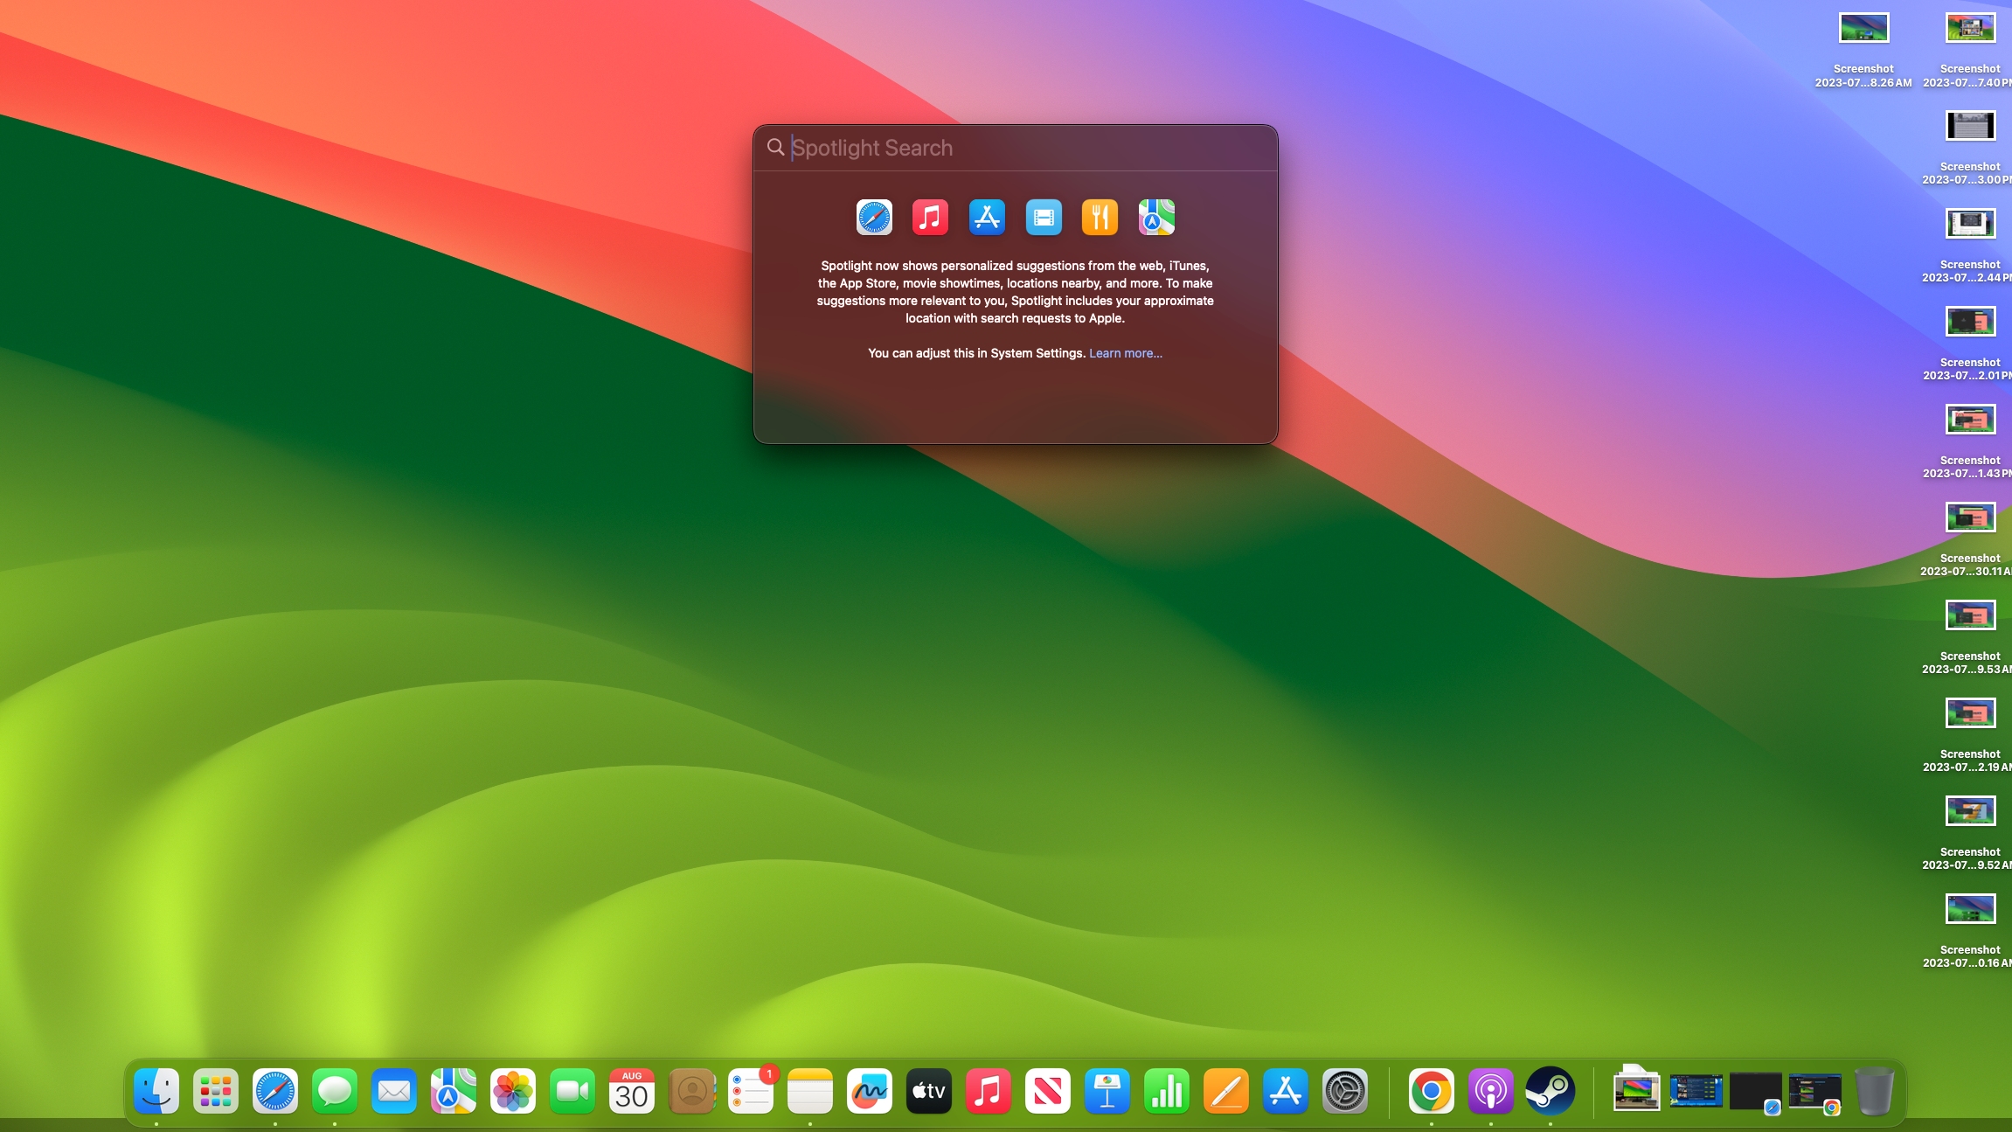The height and width of the screenshot is (1132, 2012).
Task: Open Photos from the Dock
Action: (x=513, y=1091)
